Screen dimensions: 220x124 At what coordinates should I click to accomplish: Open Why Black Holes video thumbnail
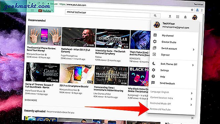(139, 77)
